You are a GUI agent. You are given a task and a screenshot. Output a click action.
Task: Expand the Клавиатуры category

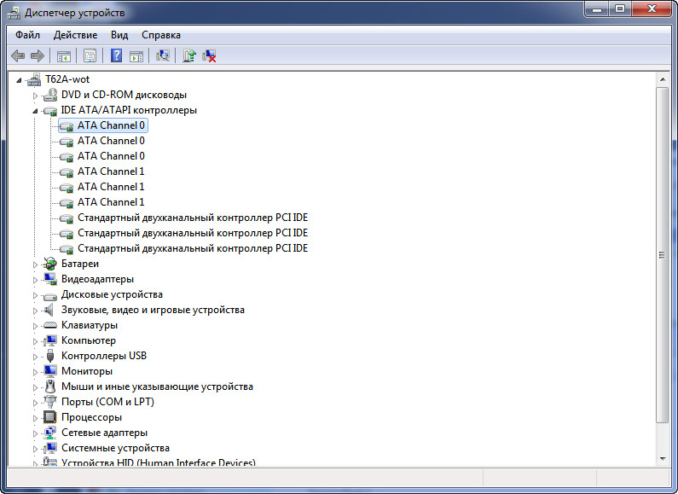(x=36, y=326)
